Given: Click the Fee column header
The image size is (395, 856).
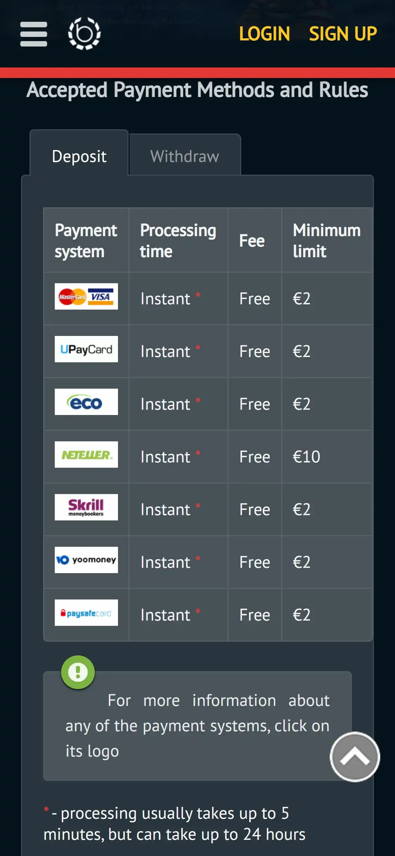Looking at the screenshot, I should (x=252, y=241).
